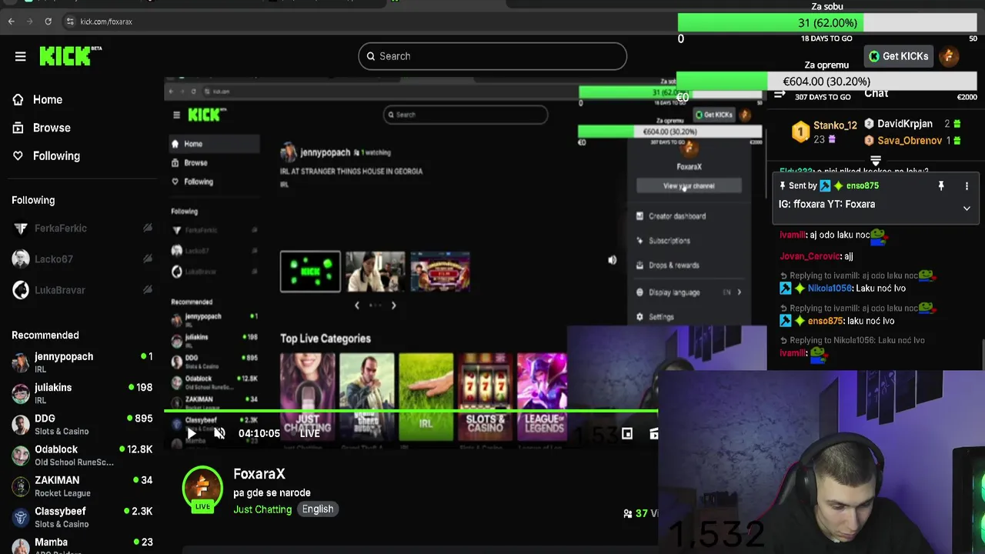Image resolution: width=985 pixels, height=554 pixels.
Task: Click the English language tag
Action: (x=318, y=509)
